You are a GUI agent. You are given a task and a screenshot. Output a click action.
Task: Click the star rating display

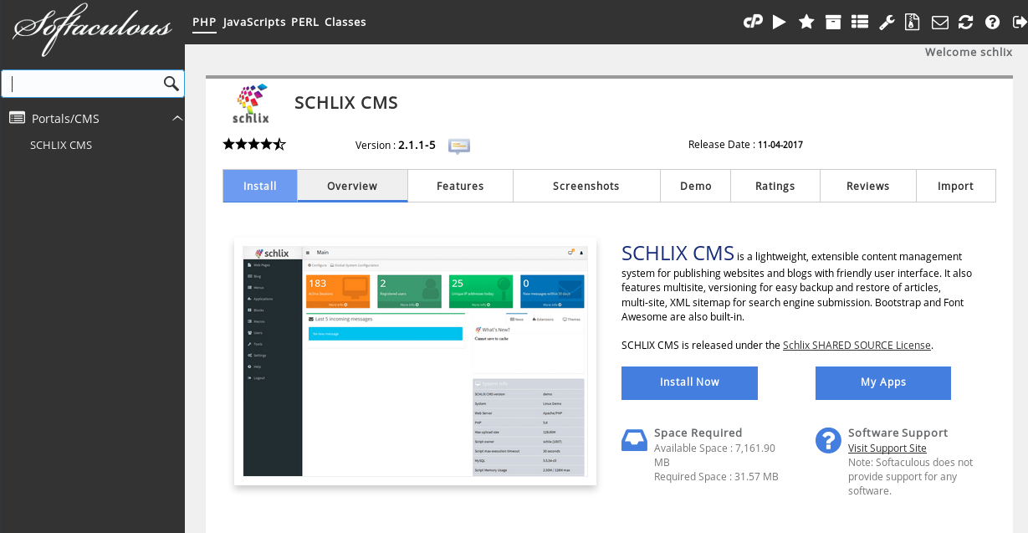coord(254,145)
